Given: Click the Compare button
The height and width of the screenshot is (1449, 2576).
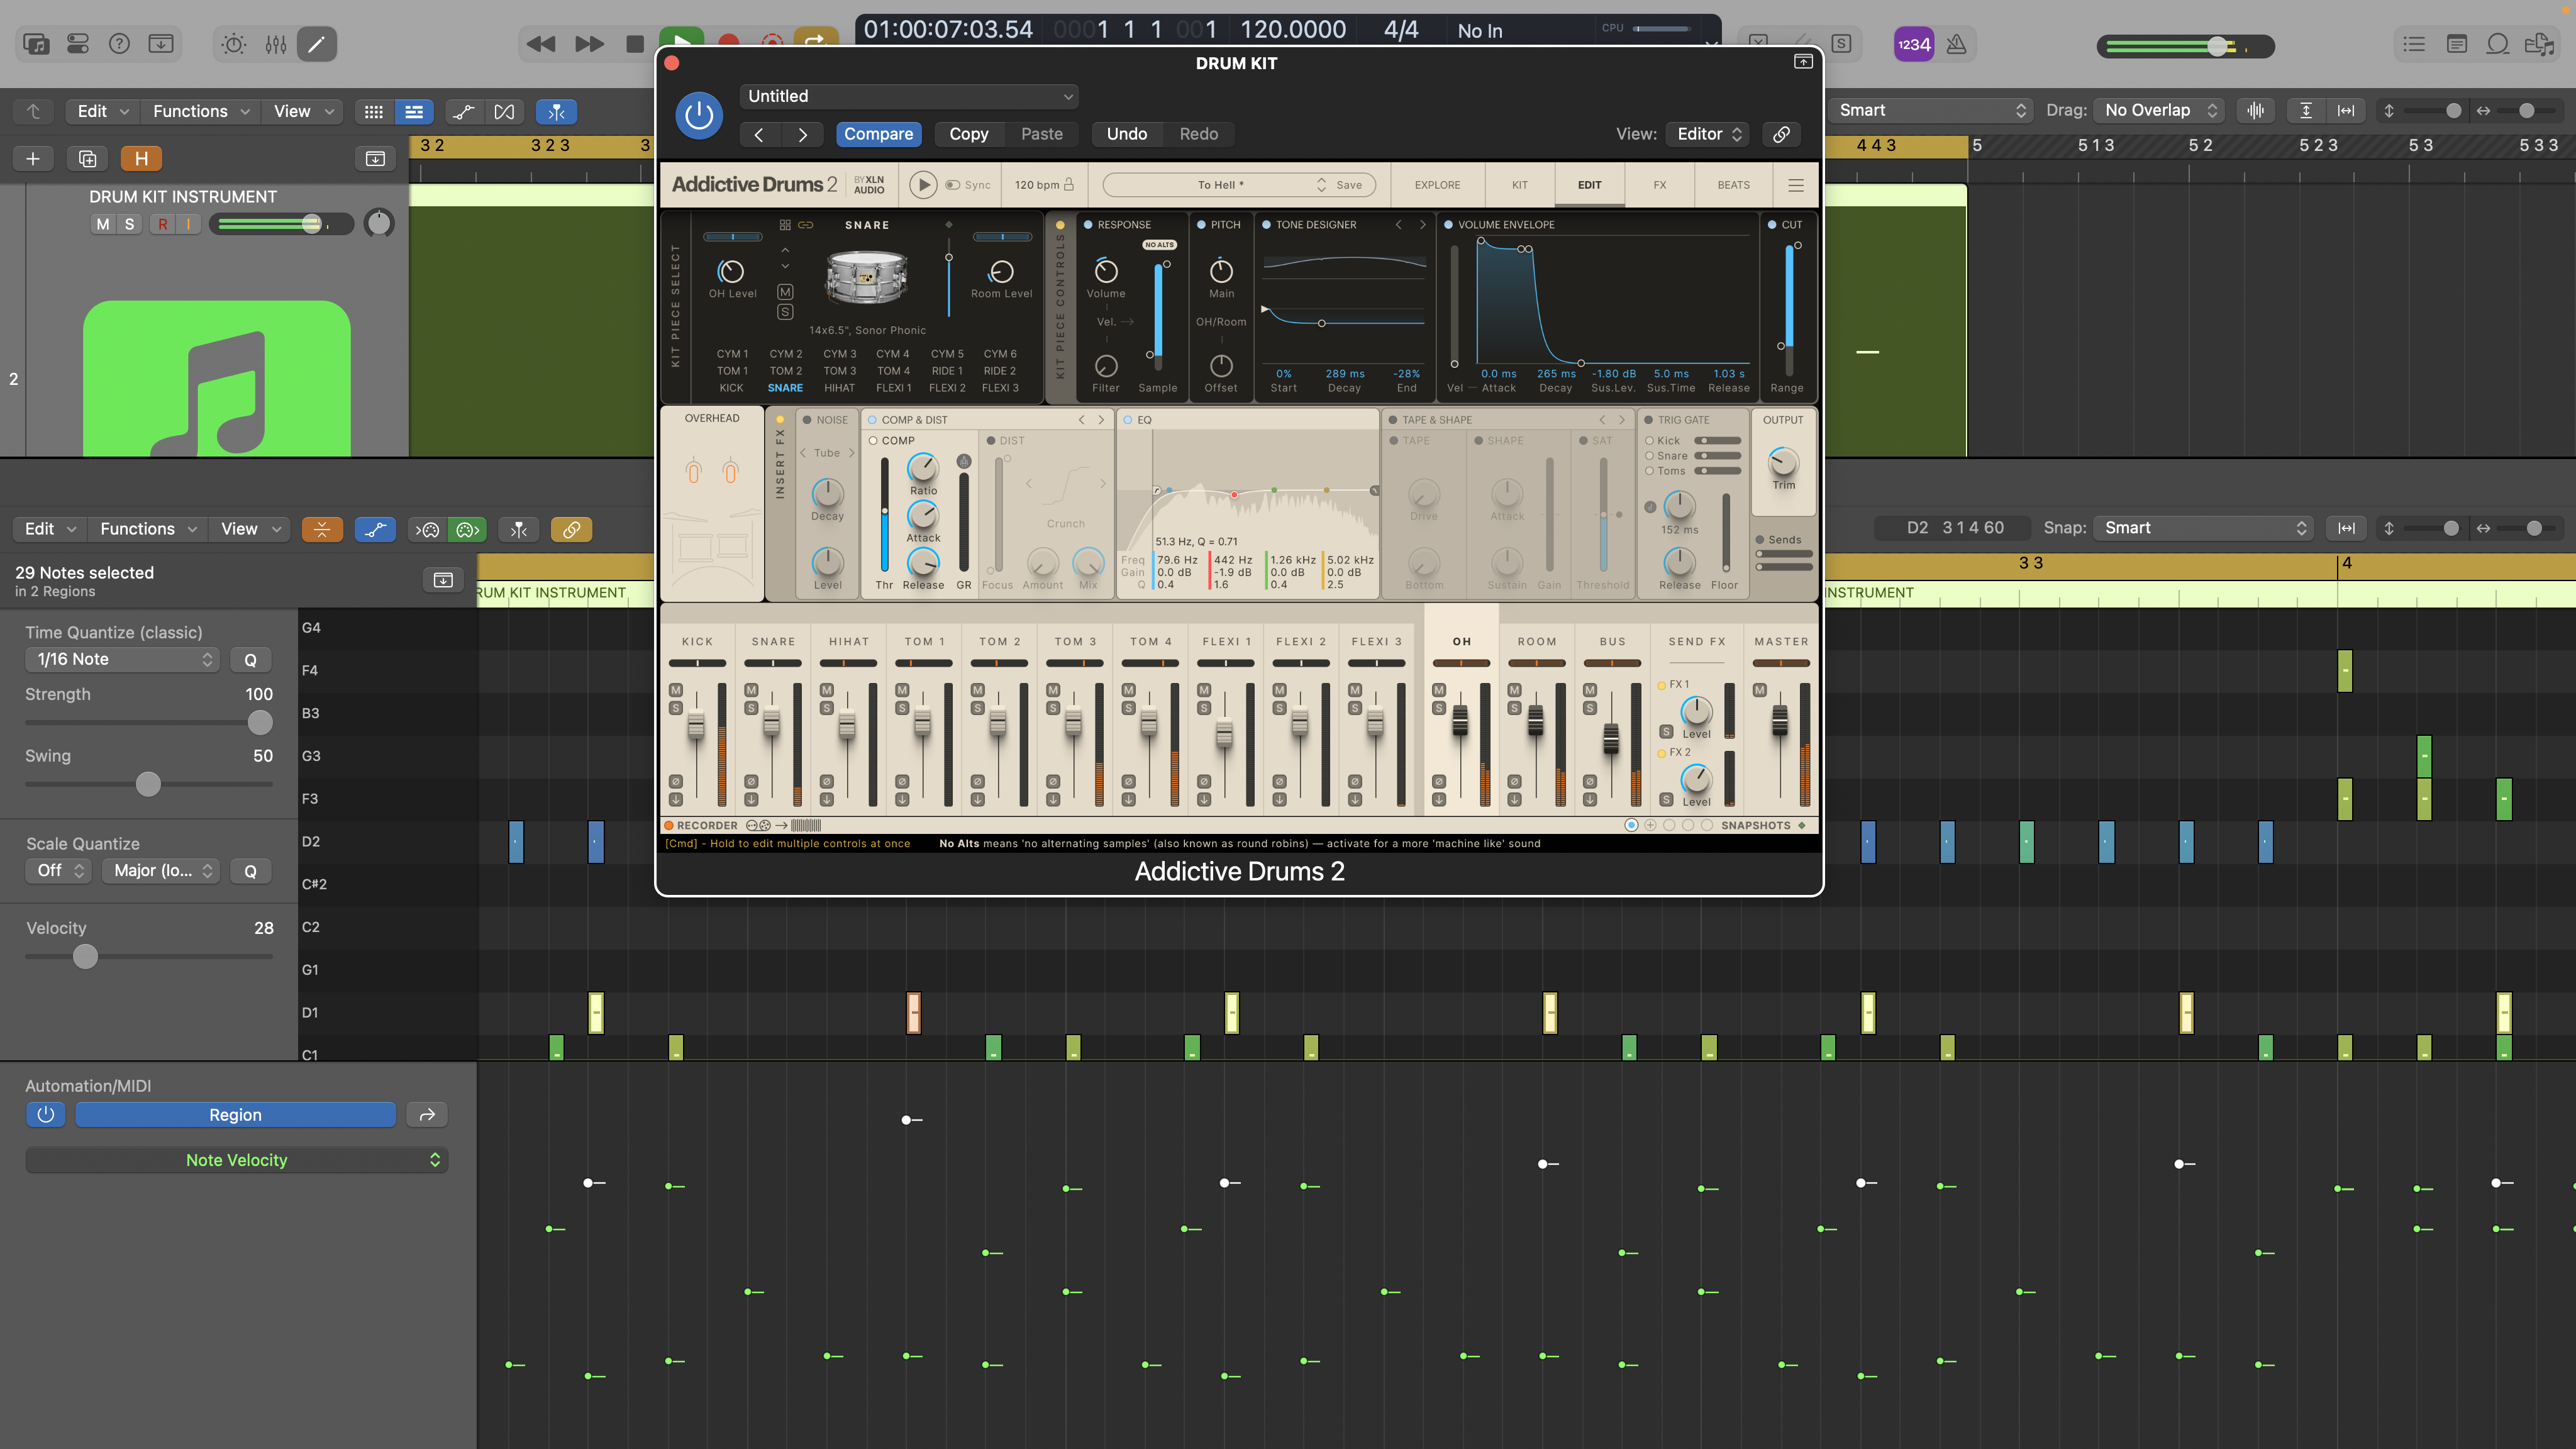Looking at the screenshot, I should pyautogui.click(x=878, y=134).
